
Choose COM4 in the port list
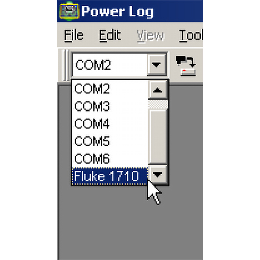110,123
